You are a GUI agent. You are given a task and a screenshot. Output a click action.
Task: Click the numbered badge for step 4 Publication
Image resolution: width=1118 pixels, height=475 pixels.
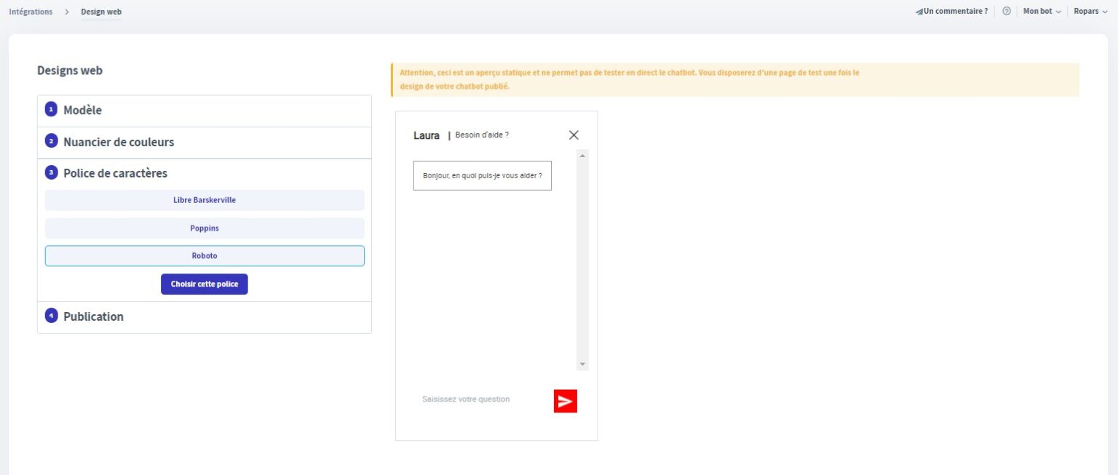50,315
